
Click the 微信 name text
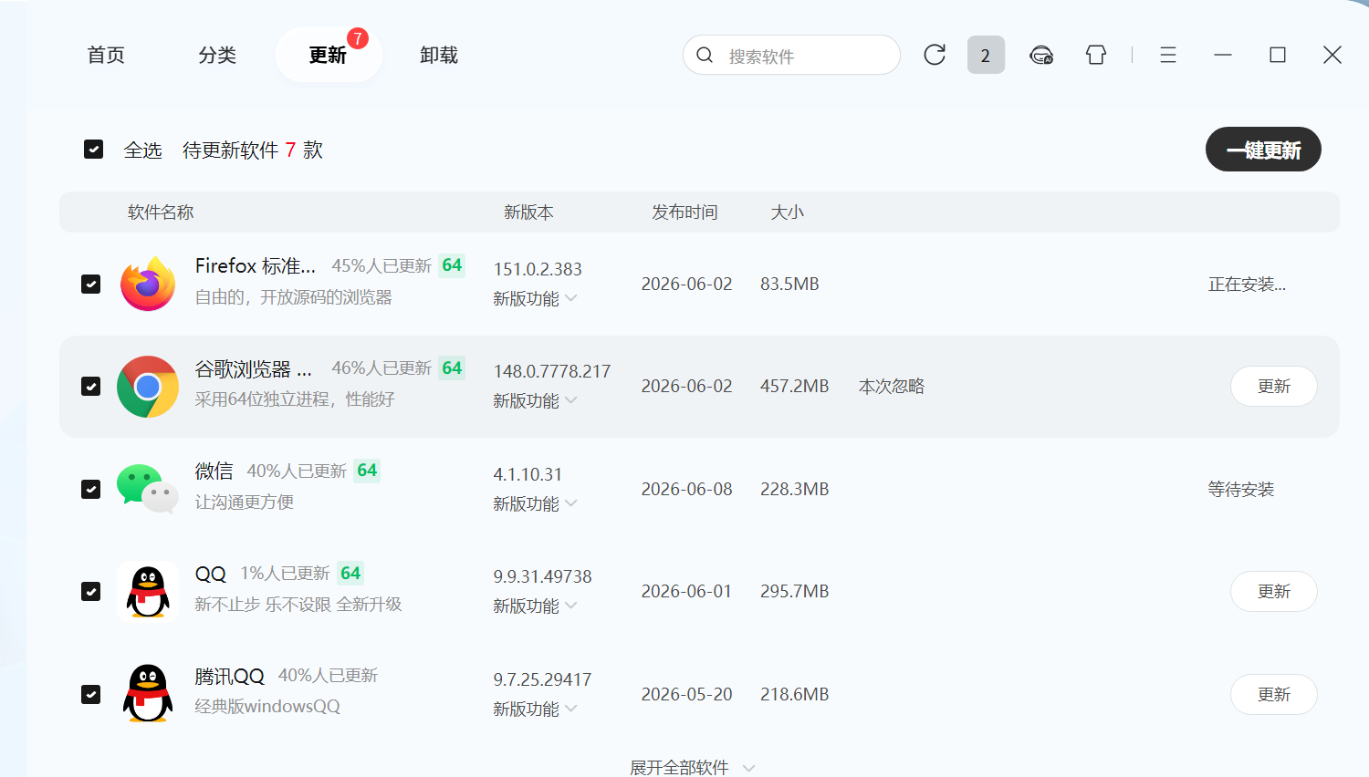tap(214, 471)
